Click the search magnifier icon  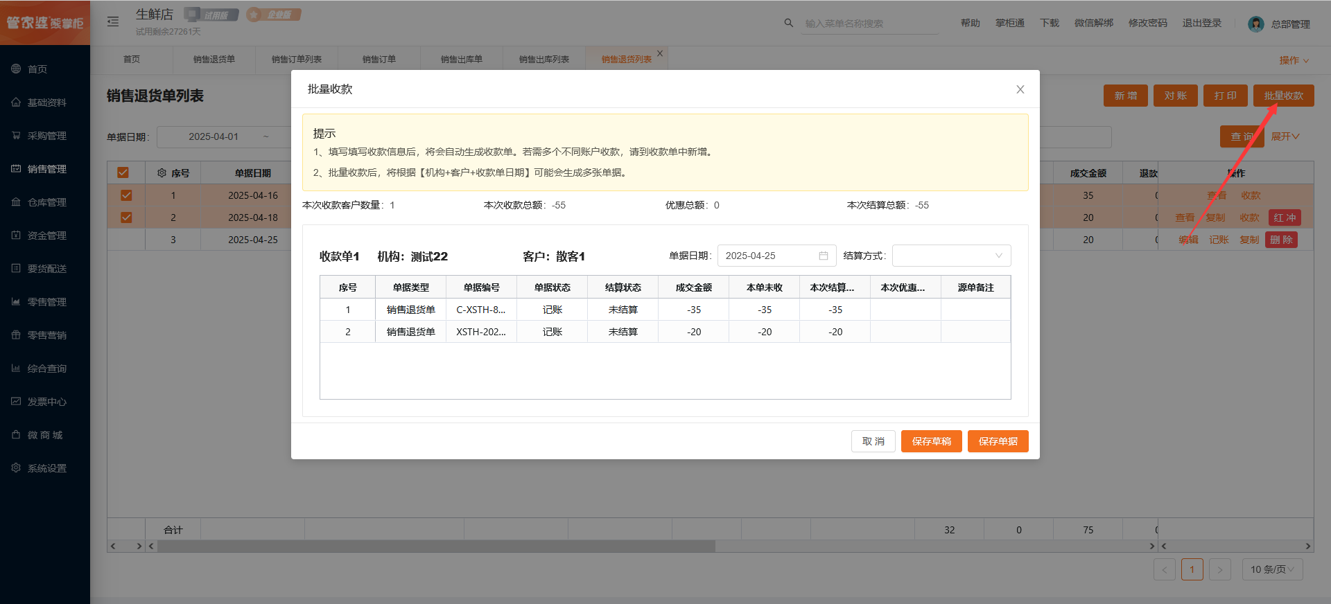(x=788, y=23)
